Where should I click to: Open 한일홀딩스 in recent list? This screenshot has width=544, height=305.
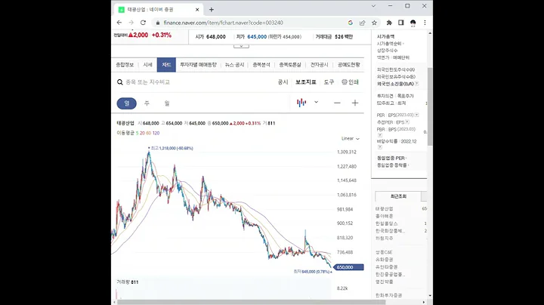(x=387, y=223)
